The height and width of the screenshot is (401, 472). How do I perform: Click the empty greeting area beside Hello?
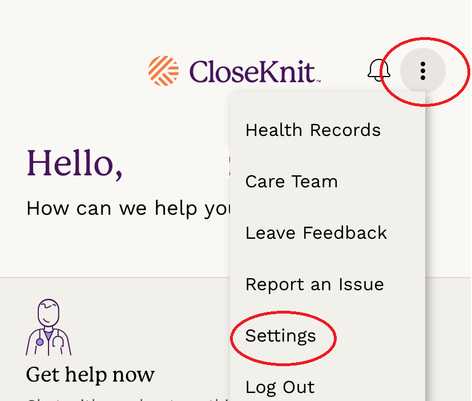pyautogui.click(x=176, y=163)
